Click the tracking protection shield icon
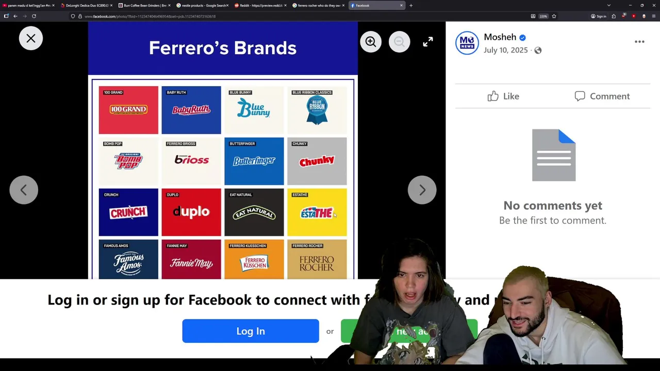Viewport: 660px width, 371px height. pos(73,16)
